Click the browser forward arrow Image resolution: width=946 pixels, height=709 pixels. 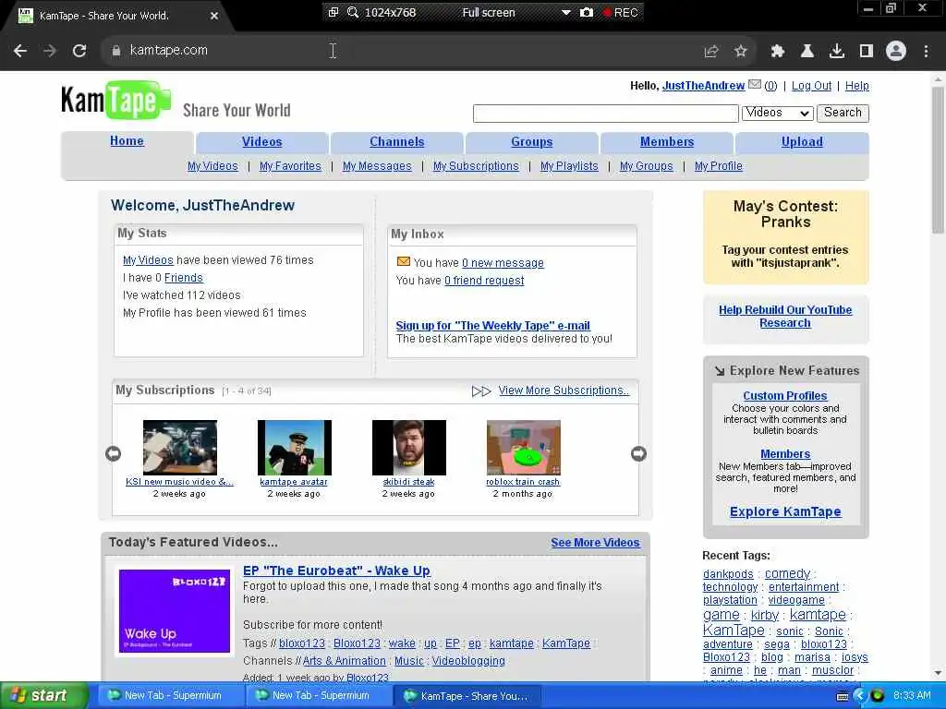[x=50, y=51]
